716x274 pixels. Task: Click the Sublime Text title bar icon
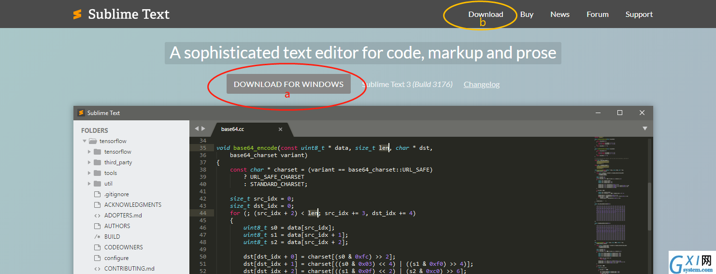pos(81,113)
